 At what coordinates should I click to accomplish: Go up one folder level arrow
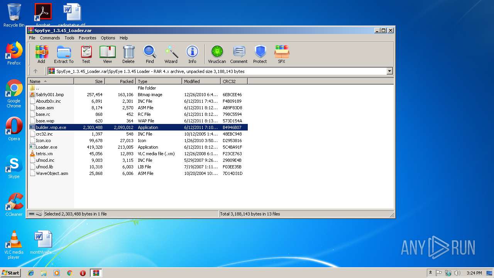coord(36,71)
